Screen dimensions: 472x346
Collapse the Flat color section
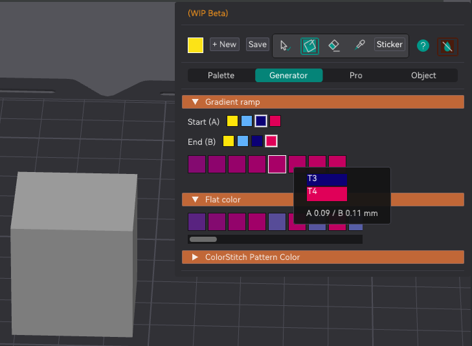pos(238,200)
